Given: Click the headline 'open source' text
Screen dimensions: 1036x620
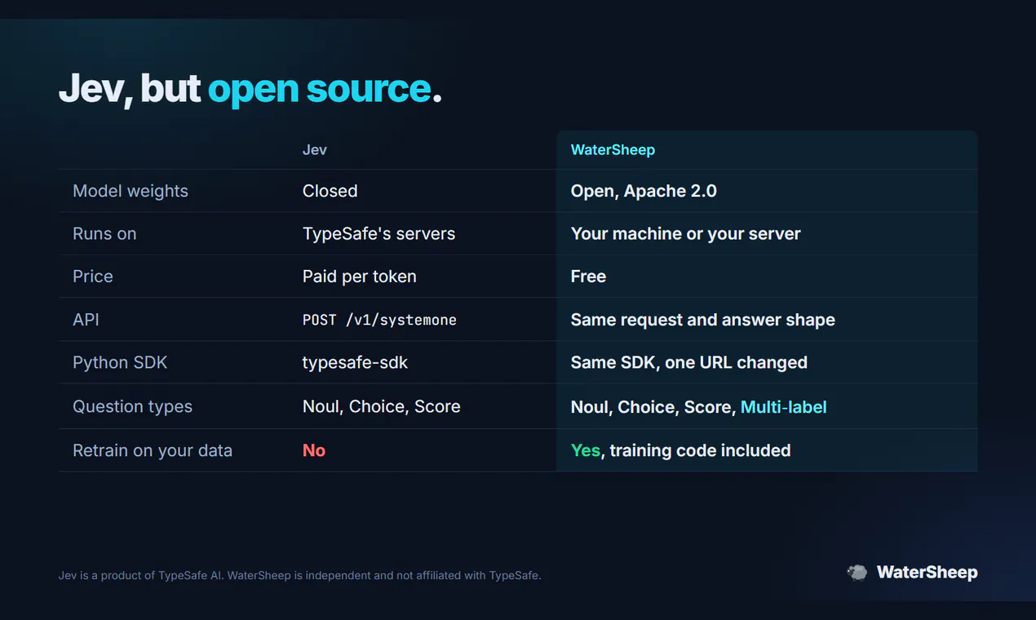Looking at the screenshot, I should pos(319,88).
